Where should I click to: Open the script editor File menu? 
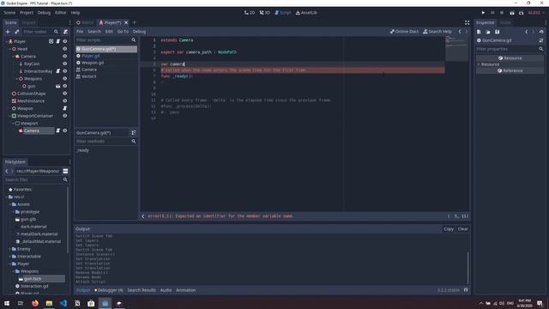coord(80,32)
